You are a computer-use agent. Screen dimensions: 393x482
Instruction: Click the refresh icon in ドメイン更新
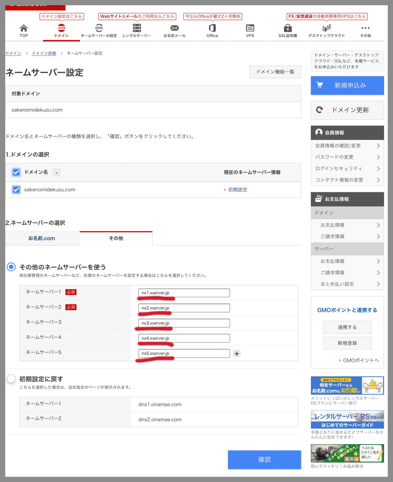point(319,110)
